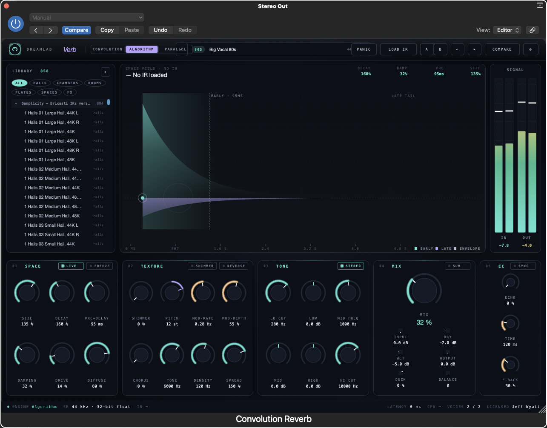547x428 pixels.
Task: Click the Mod-Rate knob
Action: tap(203, 293)
